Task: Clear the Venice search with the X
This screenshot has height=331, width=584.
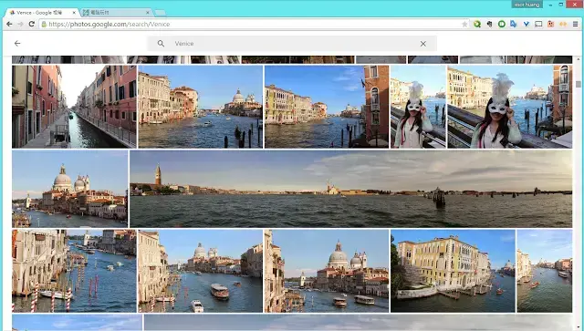Action: (x=423, y=44)
